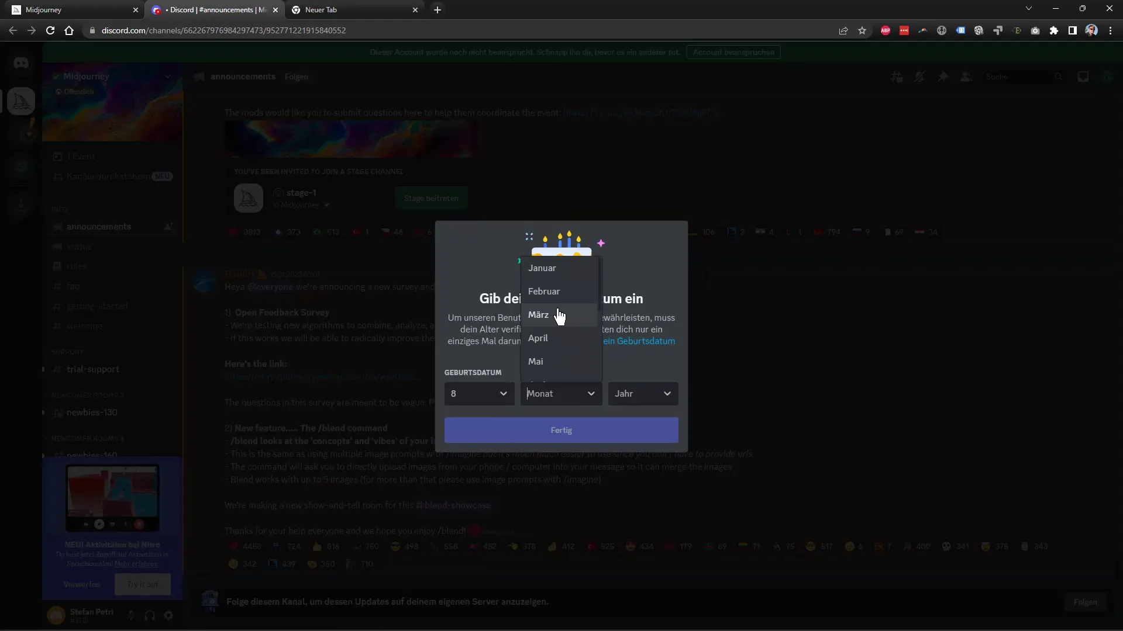
Task: Open the announcements channel
Action: [x=112, y=227]
